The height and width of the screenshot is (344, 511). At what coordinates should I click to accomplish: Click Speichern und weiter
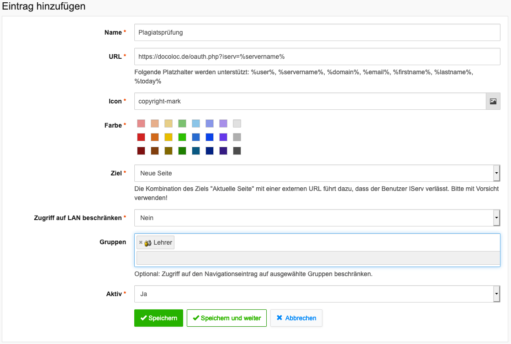(x=227, y=318)
